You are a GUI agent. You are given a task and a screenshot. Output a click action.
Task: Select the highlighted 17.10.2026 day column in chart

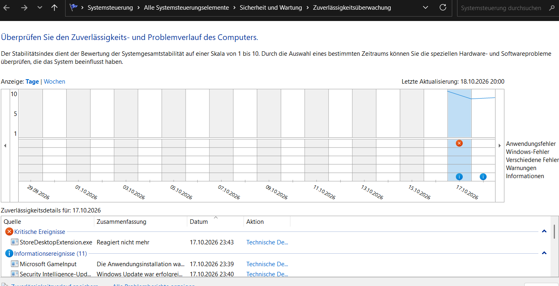(459, 135)
